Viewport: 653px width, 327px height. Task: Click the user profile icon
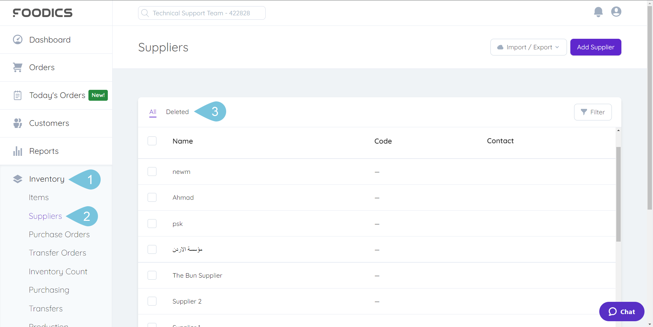[x=616, y=12]
